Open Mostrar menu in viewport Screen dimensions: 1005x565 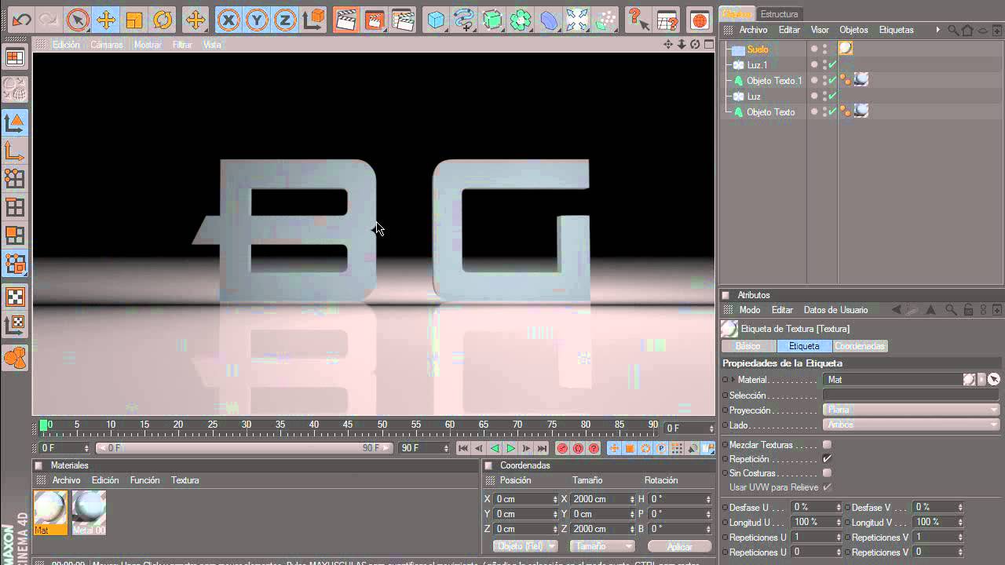pyautogui.click(x=148, y=45)
